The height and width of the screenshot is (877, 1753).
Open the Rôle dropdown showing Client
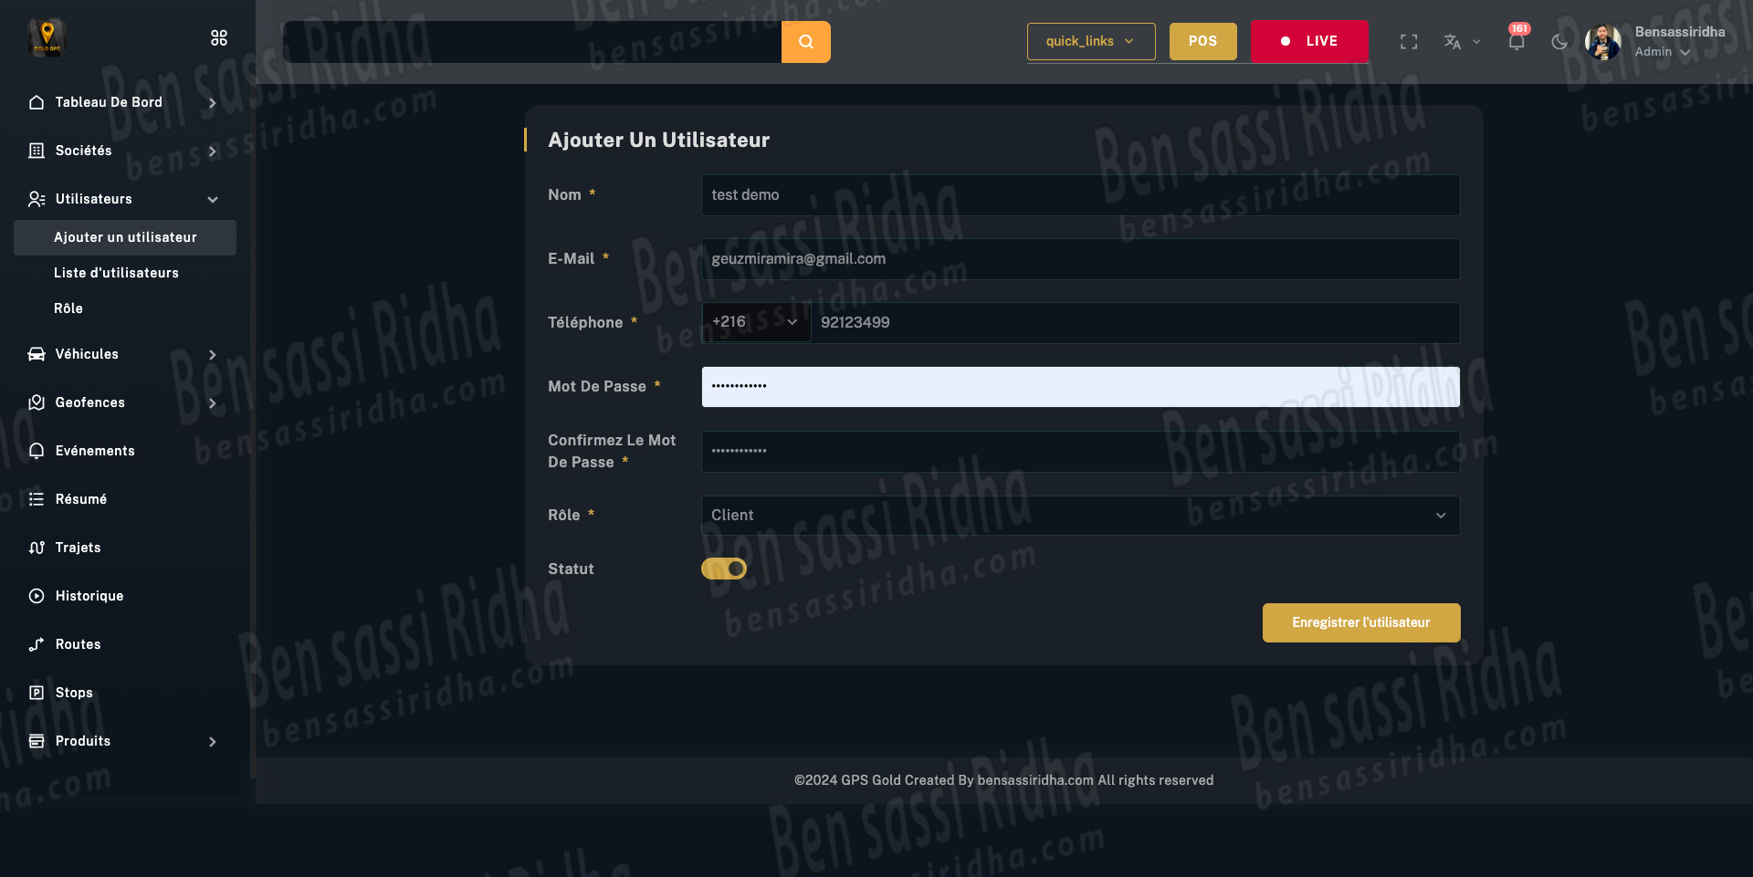tap(1079, 516)
